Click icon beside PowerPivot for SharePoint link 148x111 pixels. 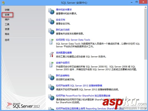tap(51, 97)
